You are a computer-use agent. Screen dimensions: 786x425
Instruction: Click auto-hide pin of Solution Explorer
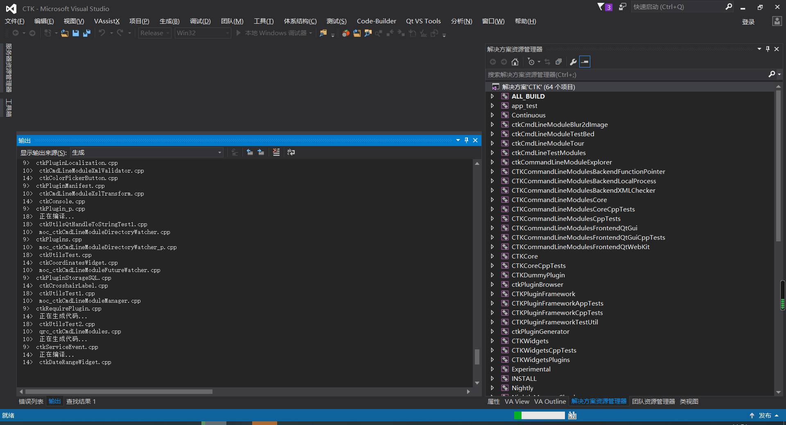click(768, 49)
